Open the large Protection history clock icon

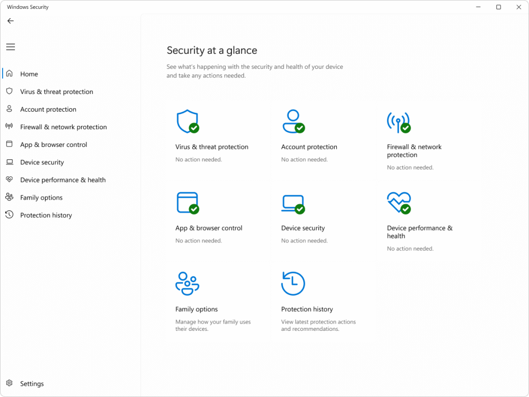293,284
